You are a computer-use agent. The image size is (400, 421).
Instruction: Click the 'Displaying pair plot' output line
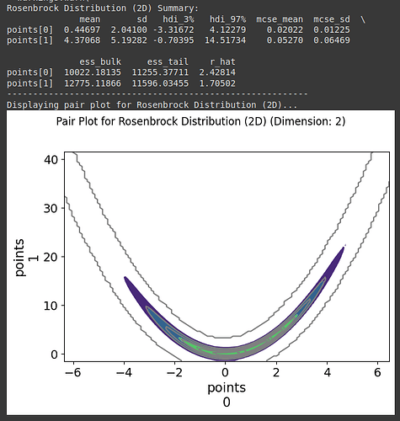pos(152,105)
